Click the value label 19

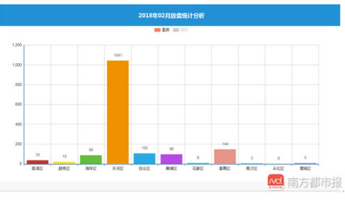click(x=65, y=157)
